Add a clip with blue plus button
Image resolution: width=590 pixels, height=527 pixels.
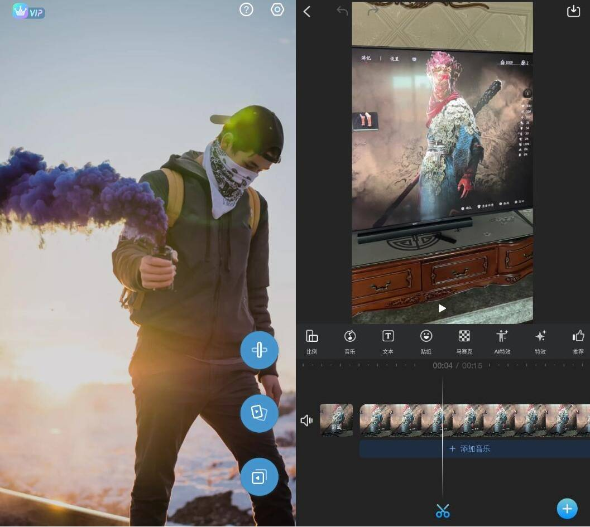[567, 509]
